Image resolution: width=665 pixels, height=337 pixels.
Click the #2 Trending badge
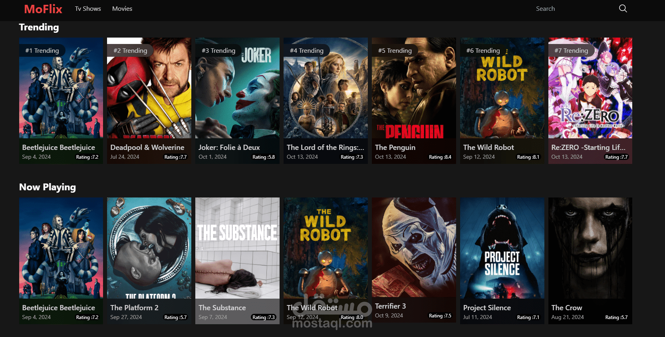coord(131,50)
